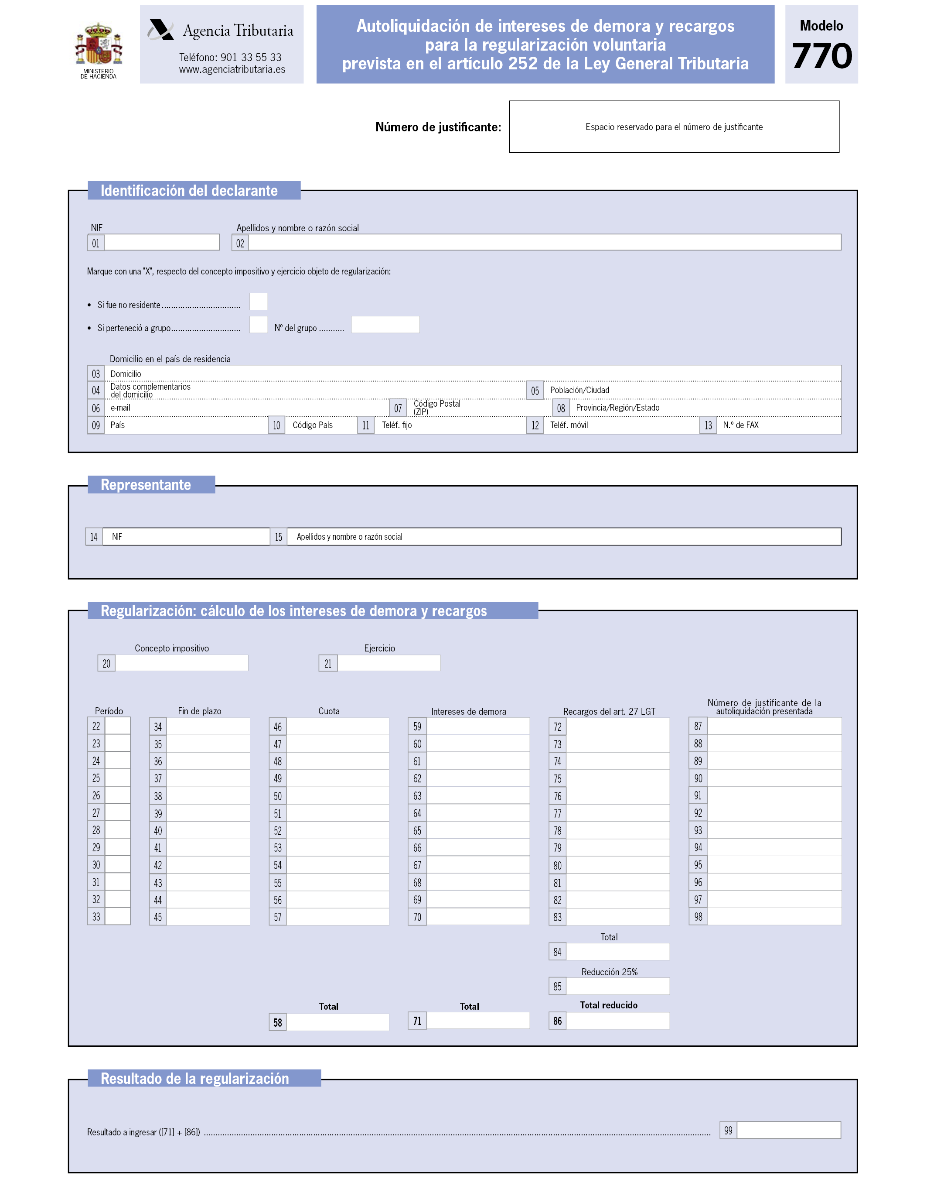Click the Provincia/Región/Estado field 08
Viewport: 927px width, 1179px height.
point(705,408)
